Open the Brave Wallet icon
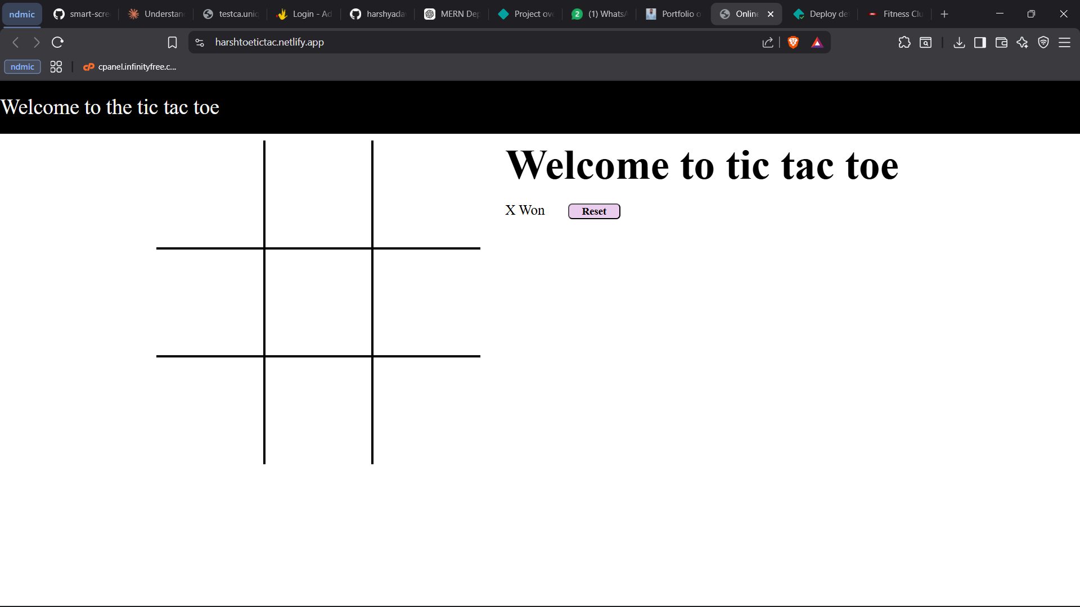Viewport: 1080px width, 607px height. pyautogui.click(x=1001, y=42)
